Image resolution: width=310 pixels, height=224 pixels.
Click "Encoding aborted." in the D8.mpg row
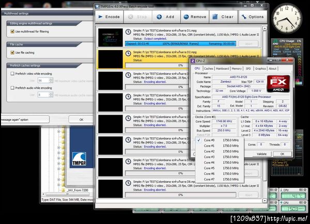pyautogui.click(x=155, y=190)
